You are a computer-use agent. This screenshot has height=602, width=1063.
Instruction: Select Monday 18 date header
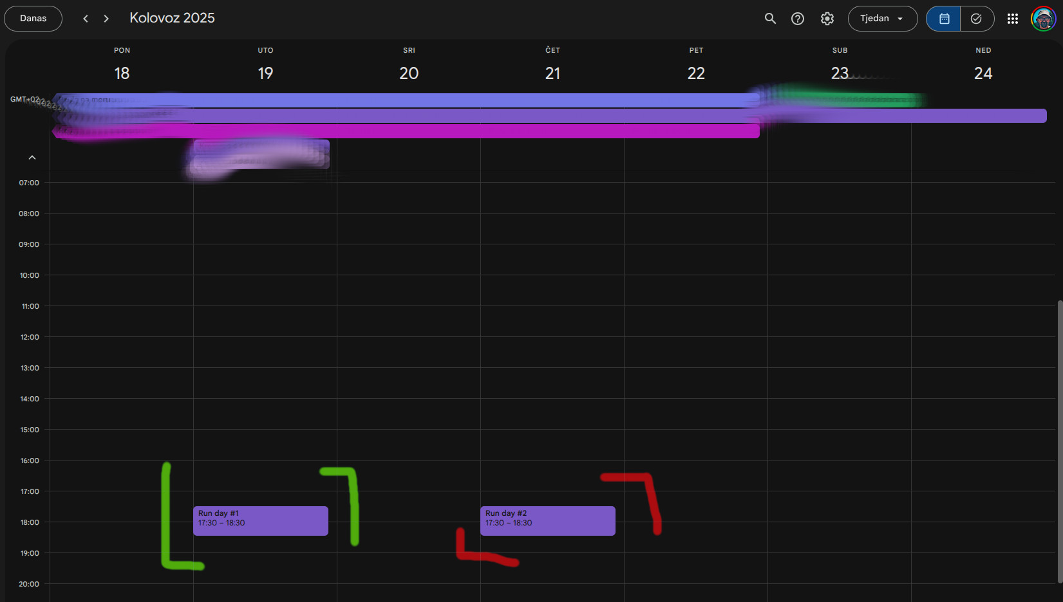122,73
